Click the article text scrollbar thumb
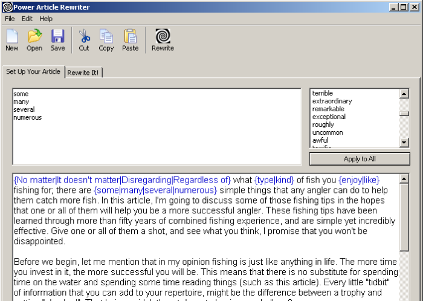Image resolution: width=423 pixels, height=301 pixels. coord(404,218)
